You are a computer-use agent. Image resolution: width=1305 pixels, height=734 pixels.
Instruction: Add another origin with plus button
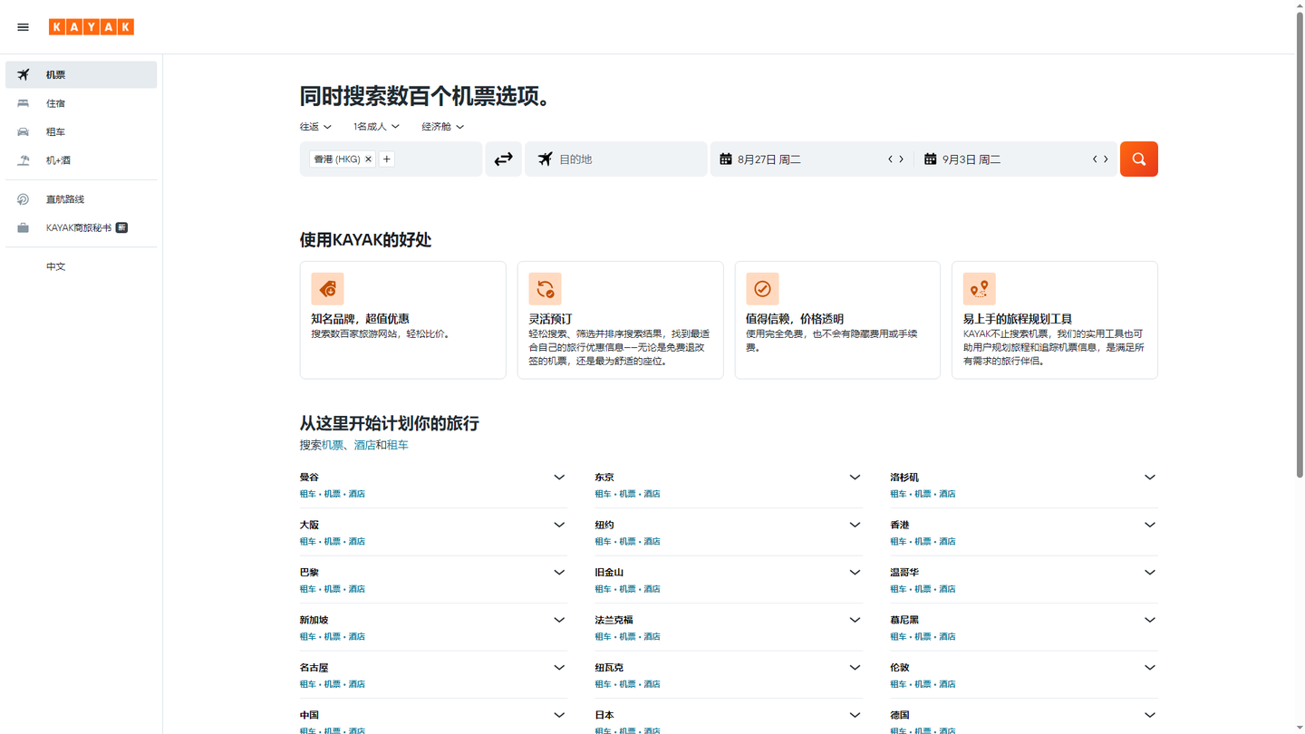pyautogui.click(x=387, y=159)
